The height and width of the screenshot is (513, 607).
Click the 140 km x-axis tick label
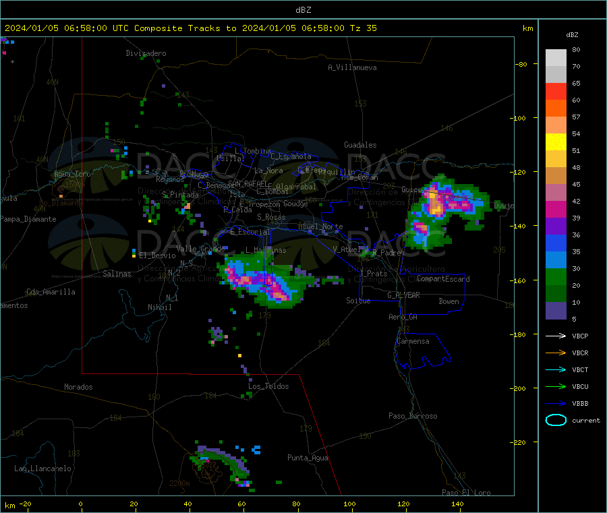coord(457,504)
